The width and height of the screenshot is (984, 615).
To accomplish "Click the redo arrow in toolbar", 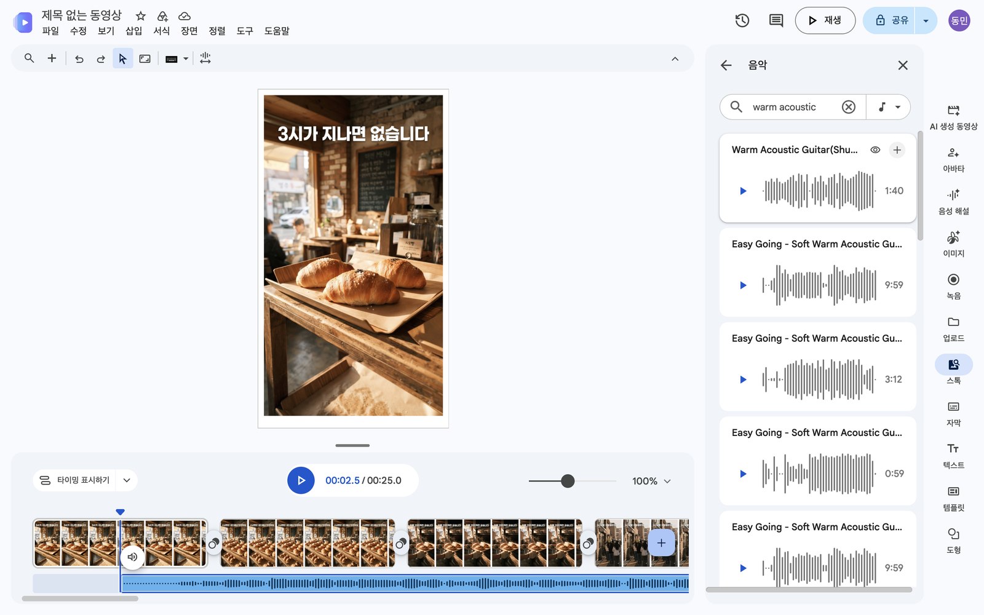I will 101,59.
